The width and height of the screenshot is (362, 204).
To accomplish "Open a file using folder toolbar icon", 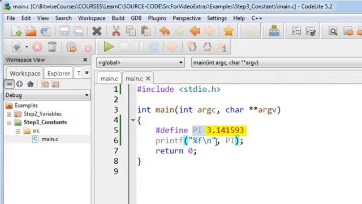I will point(31,31).
